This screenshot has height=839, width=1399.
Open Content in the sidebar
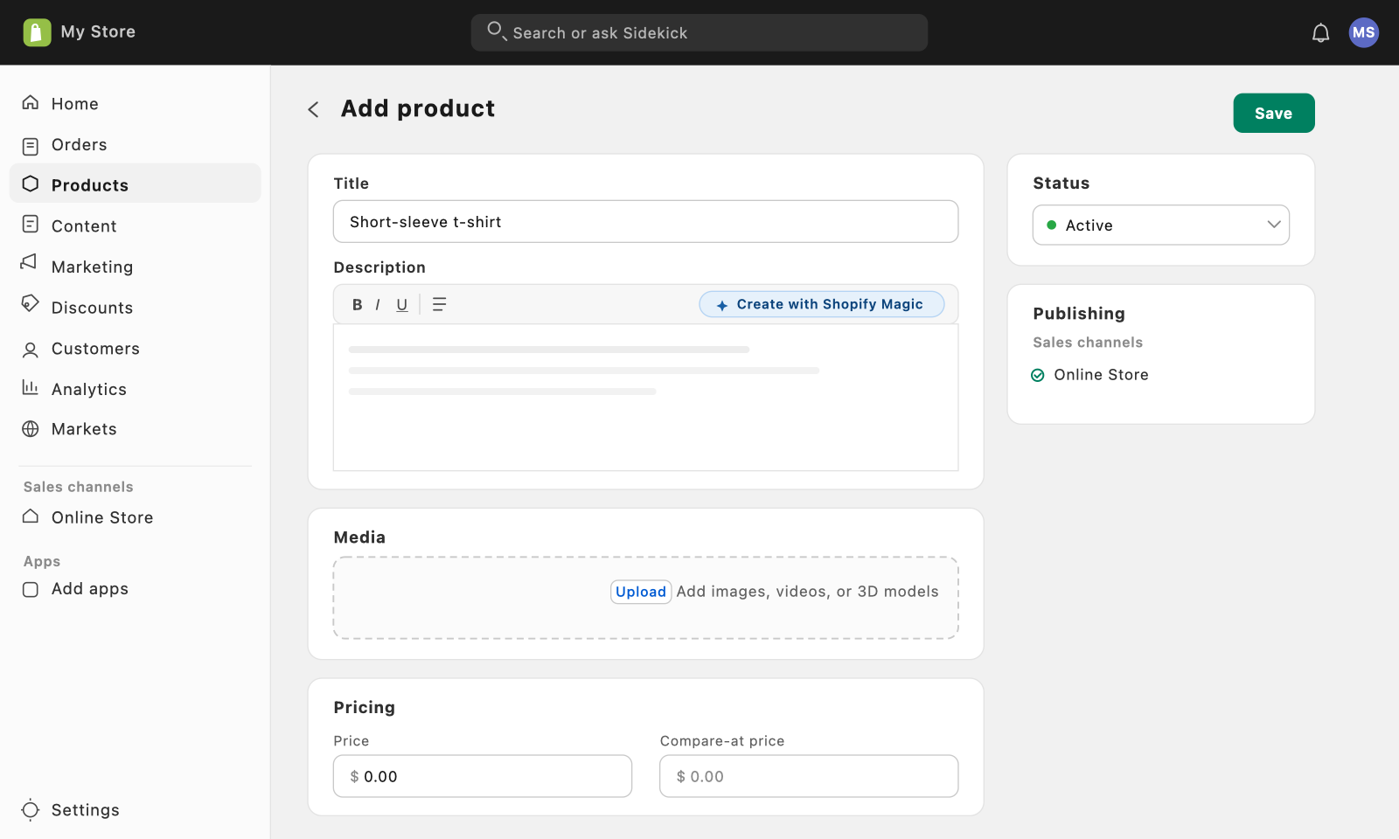coord(135,225)
